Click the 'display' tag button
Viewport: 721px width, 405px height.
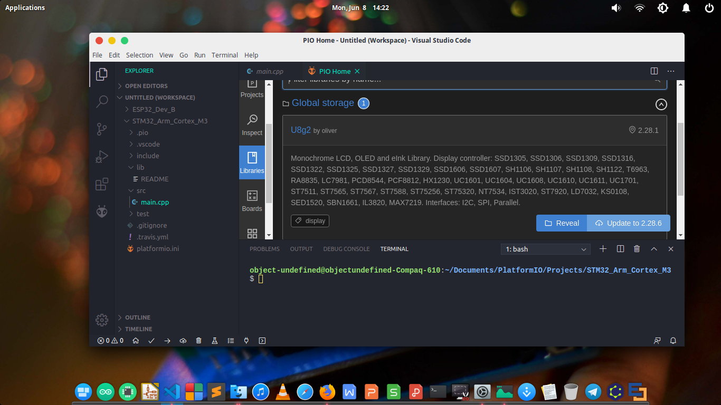[310, 221]
